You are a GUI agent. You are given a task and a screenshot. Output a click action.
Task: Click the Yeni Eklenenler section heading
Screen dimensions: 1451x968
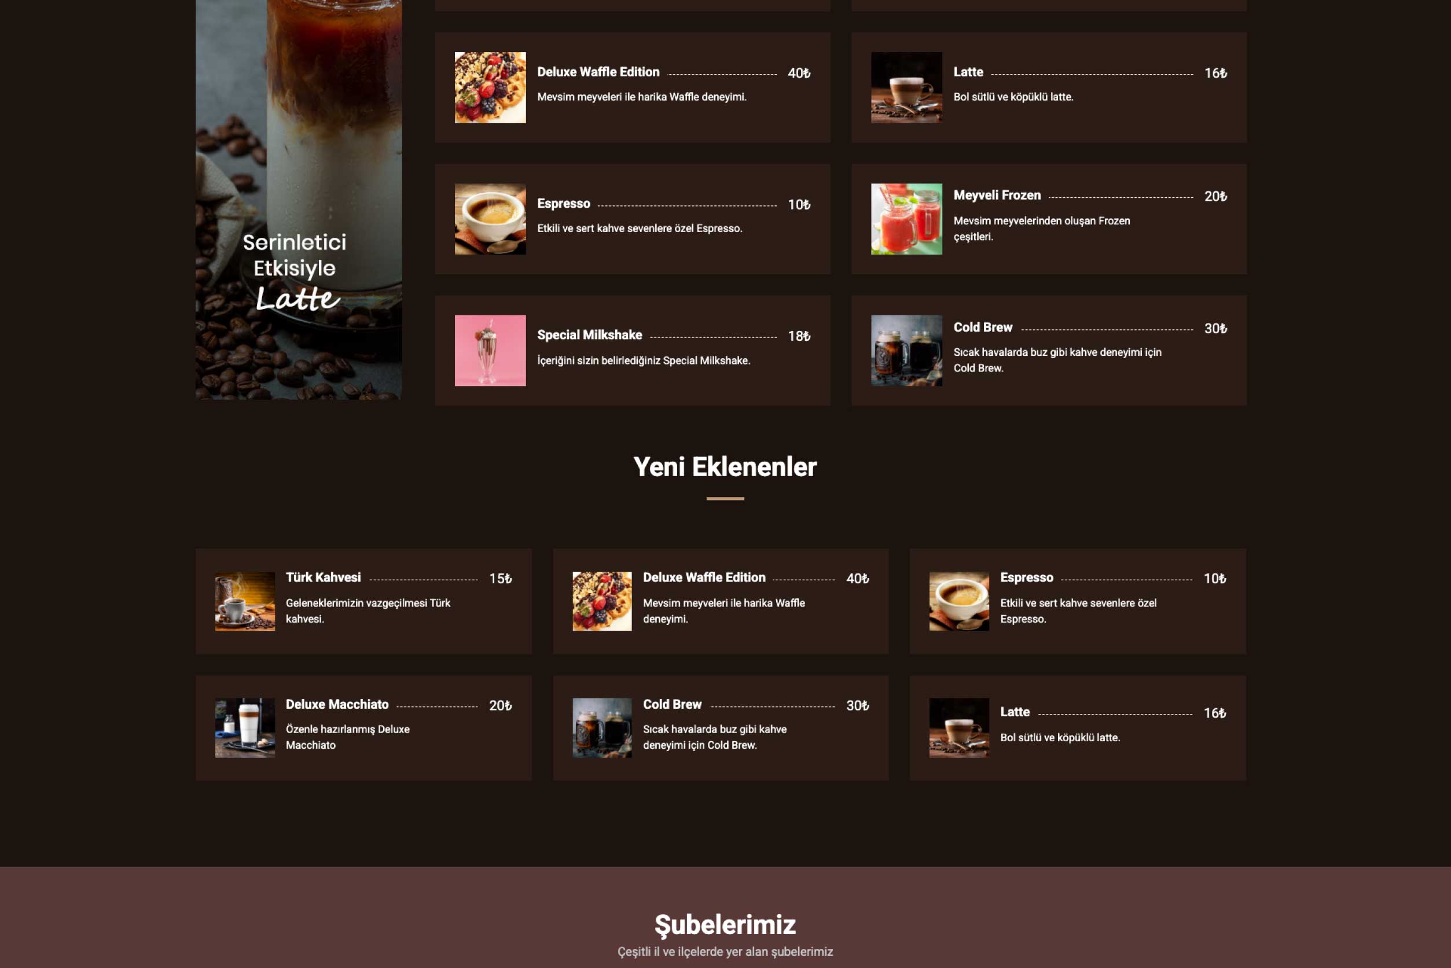point(726,468)
